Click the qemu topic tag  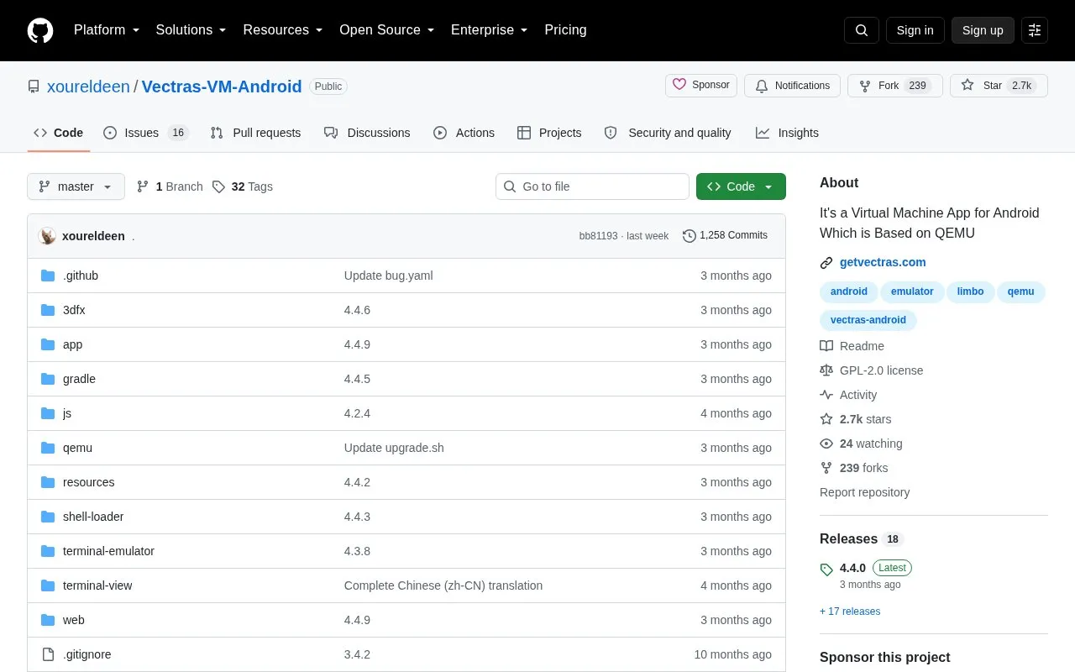(x=1021, y=291)
